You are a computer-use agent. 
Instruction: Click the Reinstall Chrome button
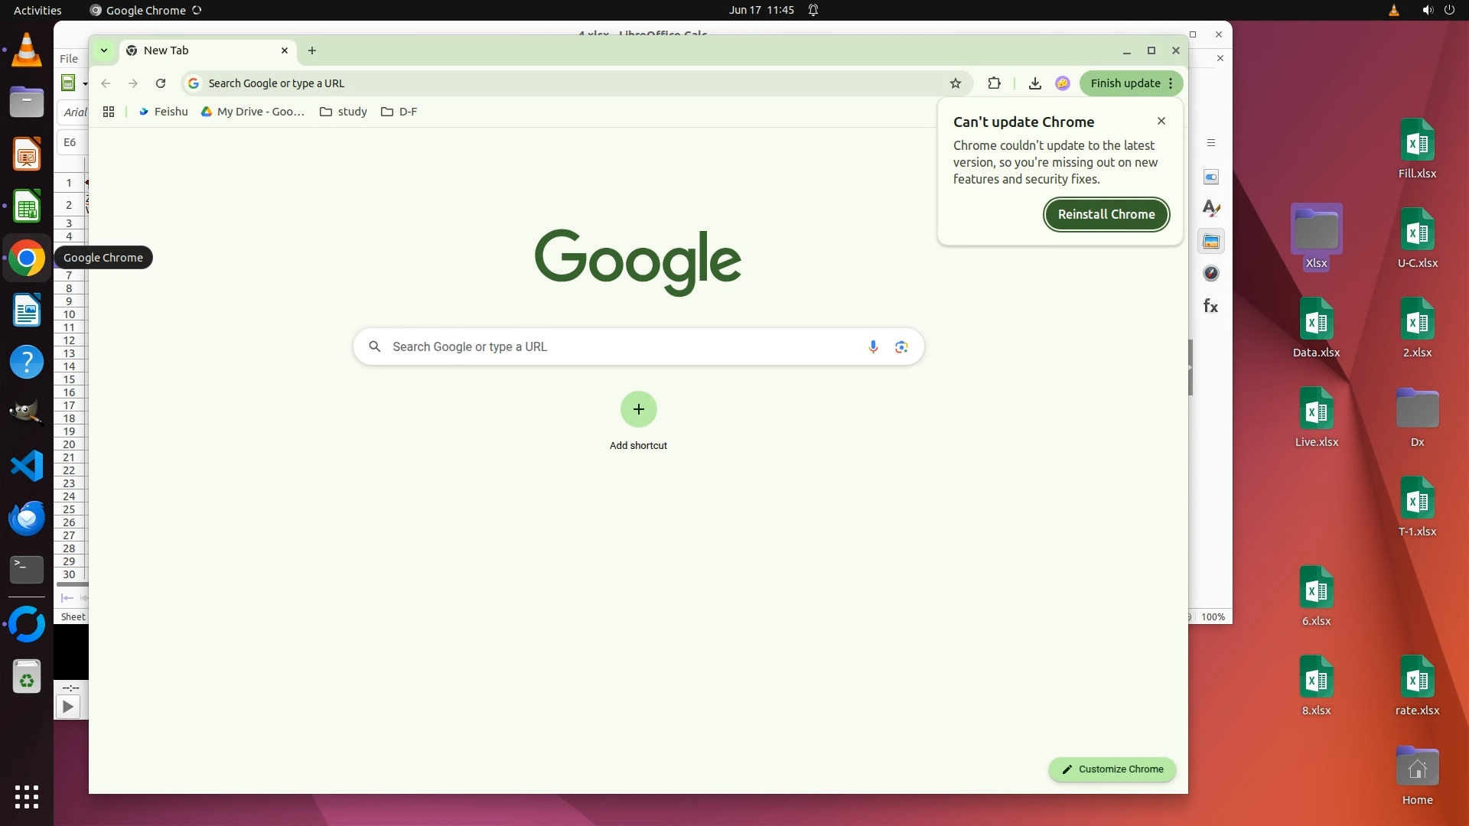point(1106,214)
